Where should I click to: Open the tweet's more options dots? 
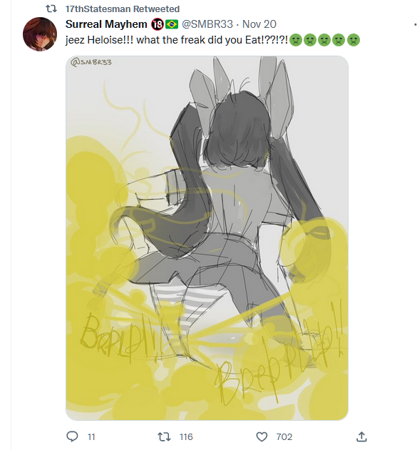point(415,24)
